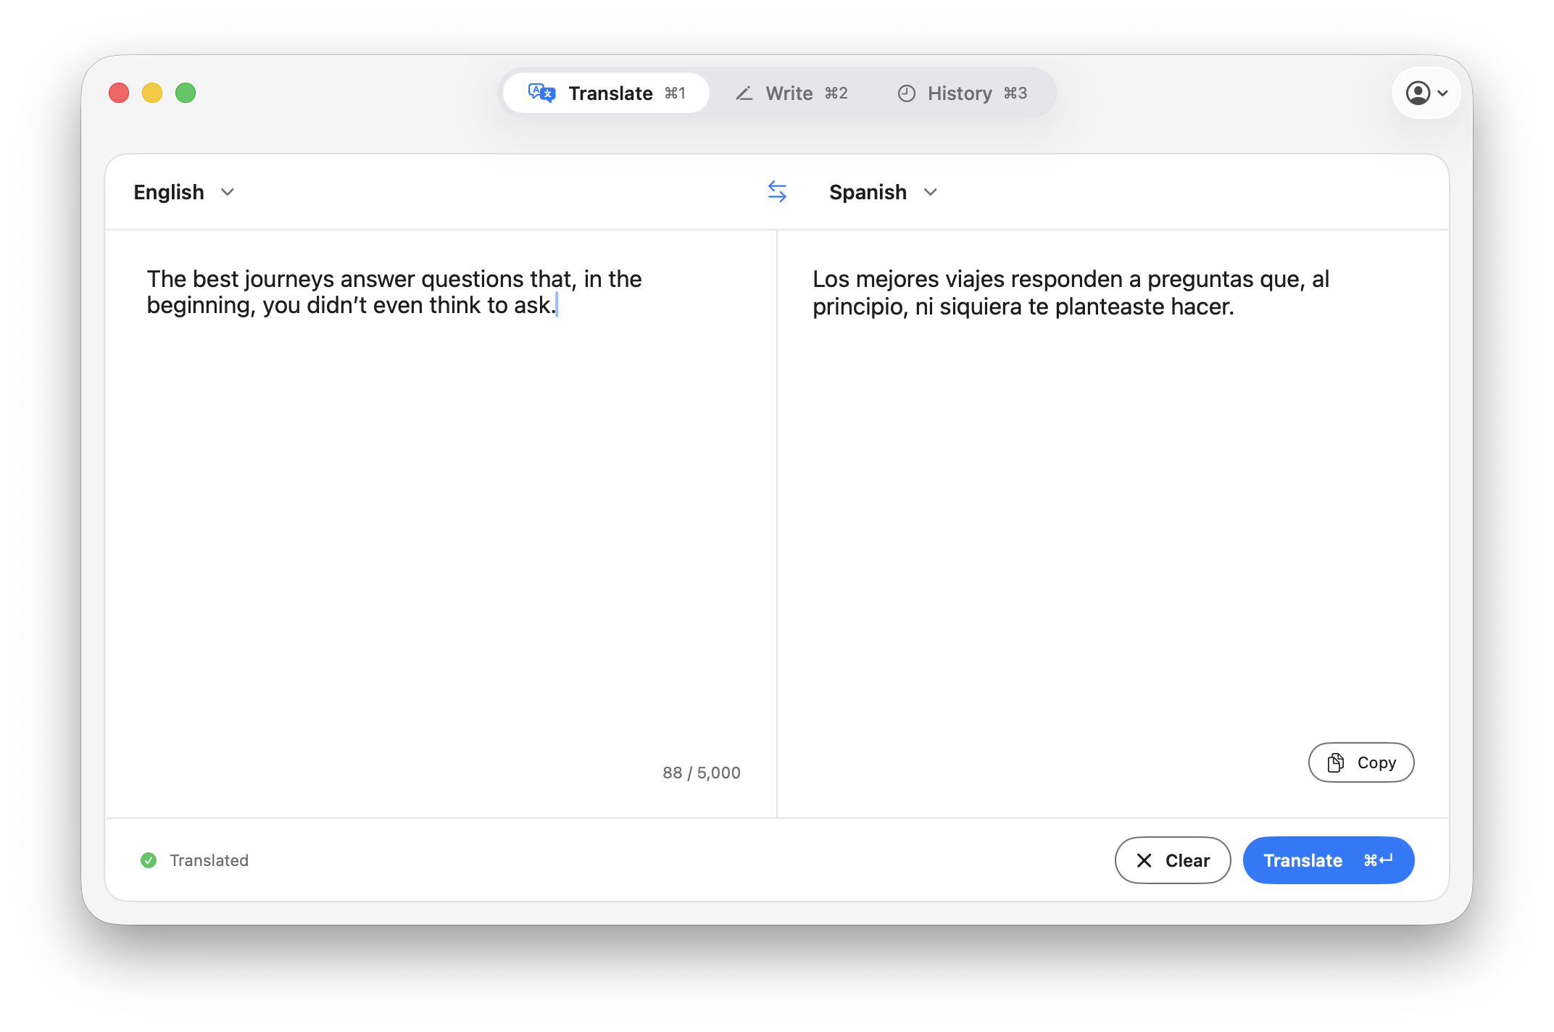Click the green Translated status checkmark
The width and height of the screenshot is (1554, 1032).
pos(149,860)
